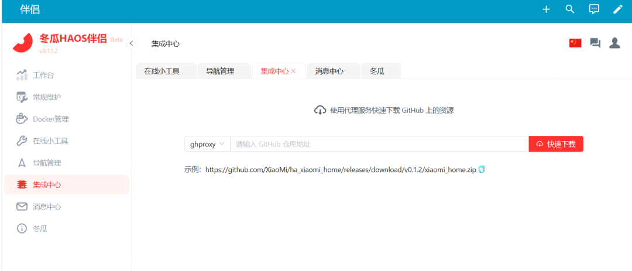Image resolution: width=632 pixels, height=271 pixels.
Task: Click the 快速下载 button
Action: tap(555, 144)
